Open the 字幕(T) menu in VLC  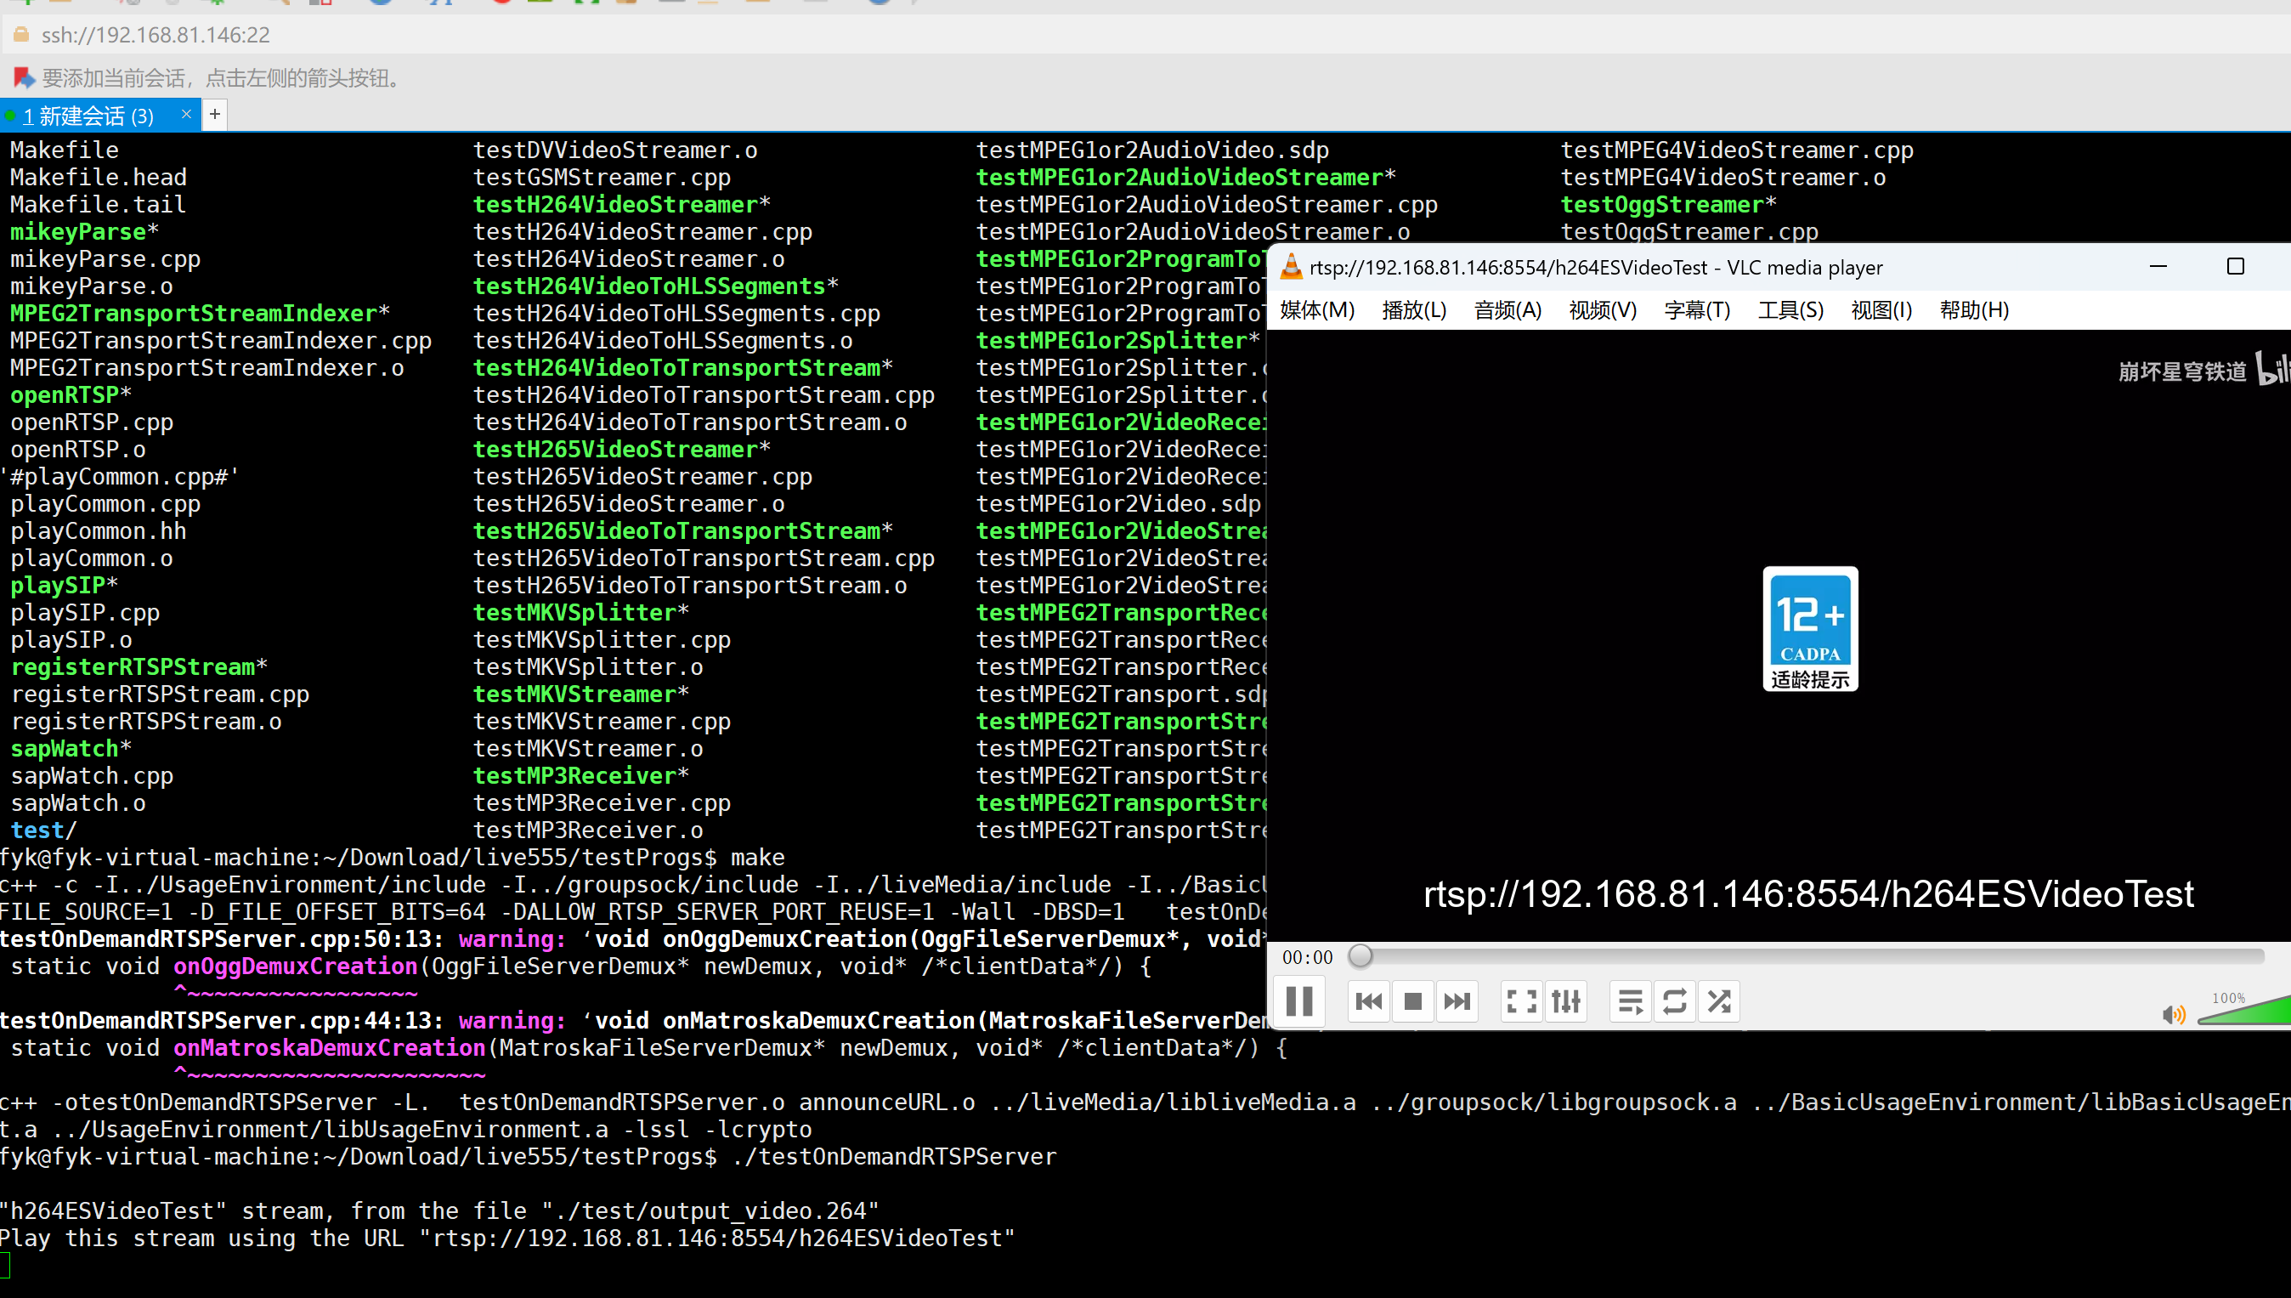pyautogui.click(x=1698, y=310)
